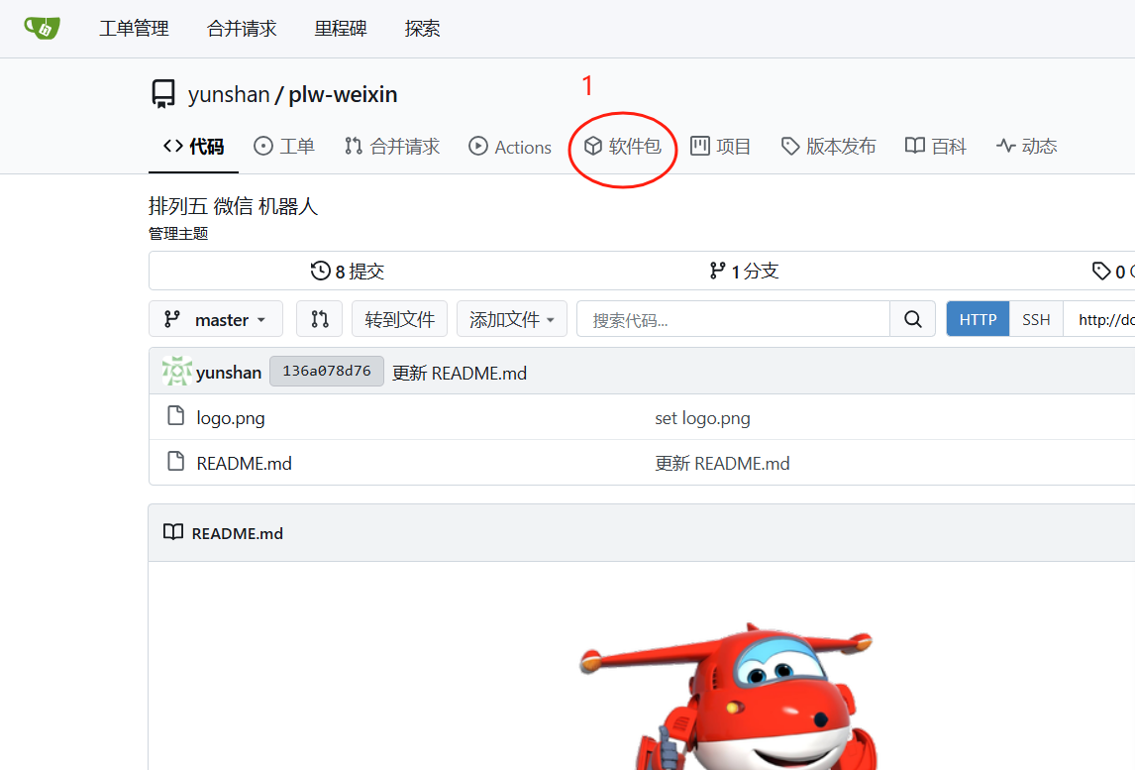The width and height of the screenshot is (1135, 770).
Task: Click the red robot plane image
Action: [x=727, y=696]
